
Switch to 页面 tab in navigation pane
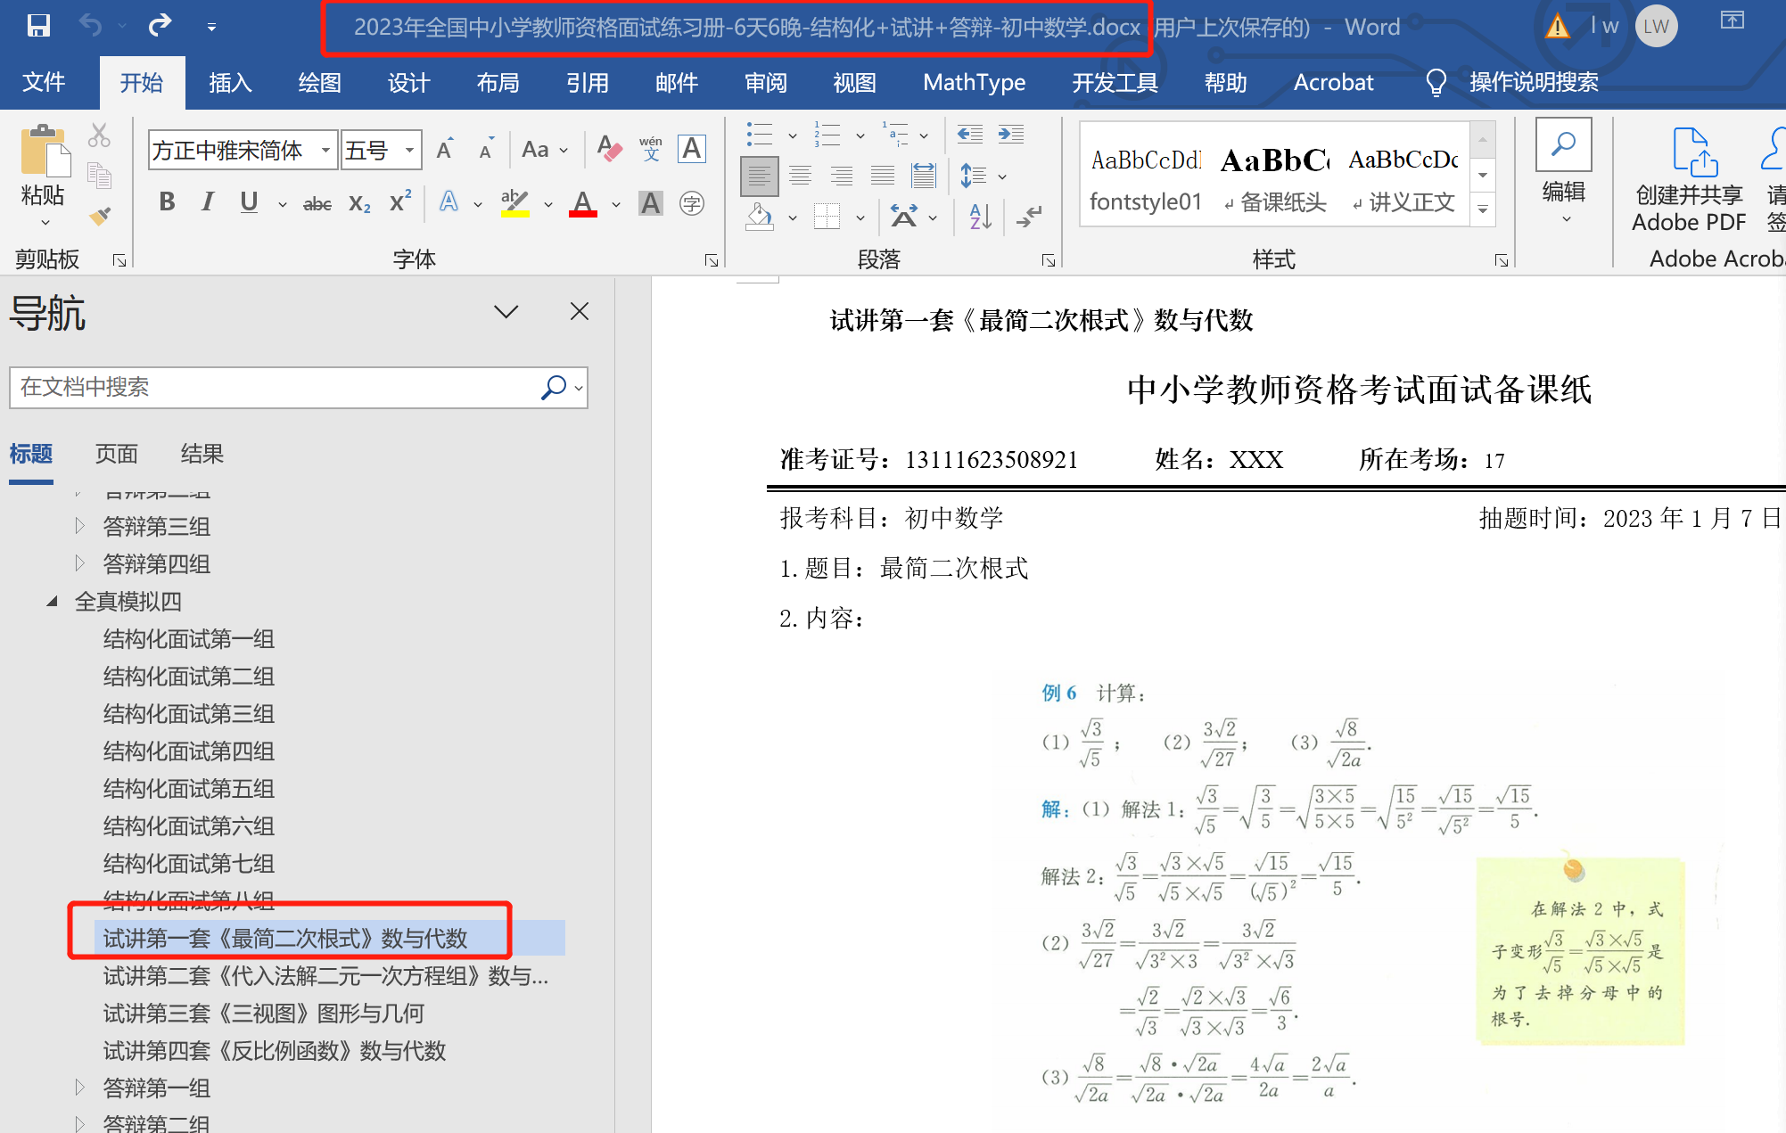(116, 454)
